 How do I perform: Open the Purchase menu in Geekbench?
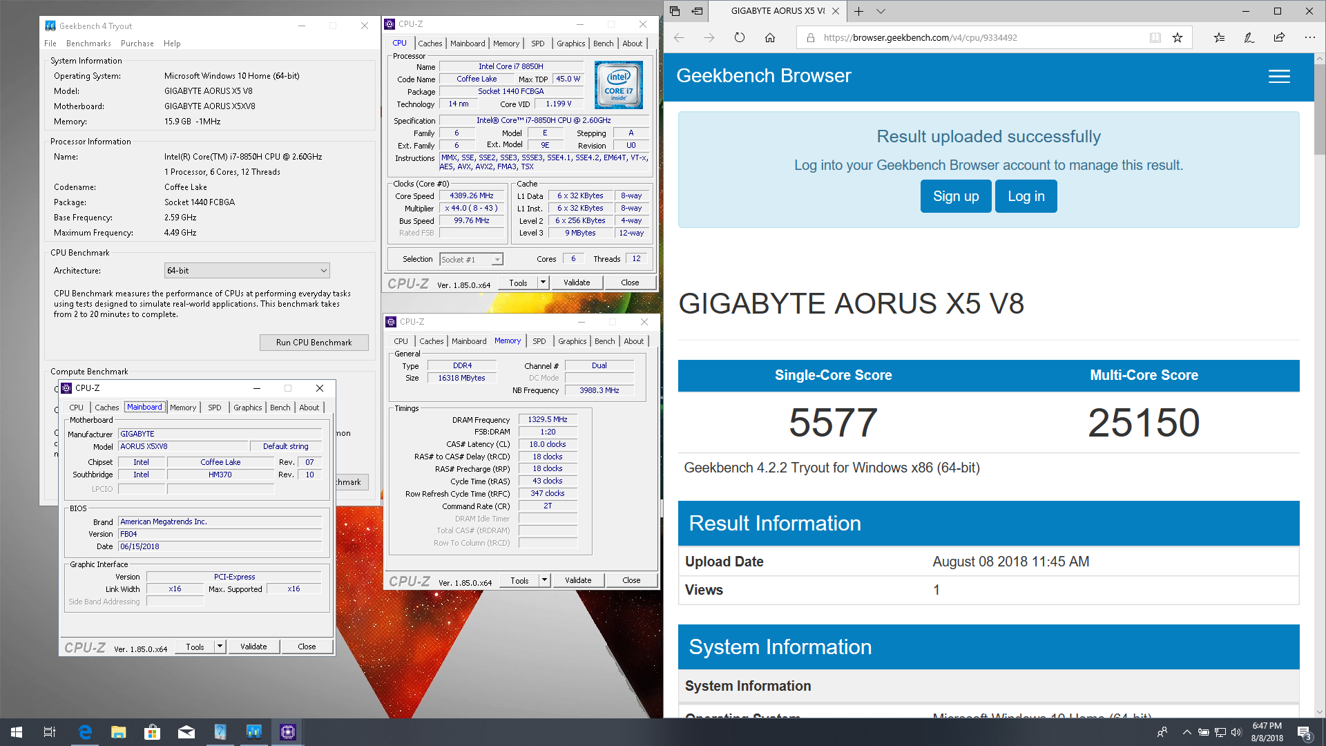pyautogui.click(x=137, y=44)
